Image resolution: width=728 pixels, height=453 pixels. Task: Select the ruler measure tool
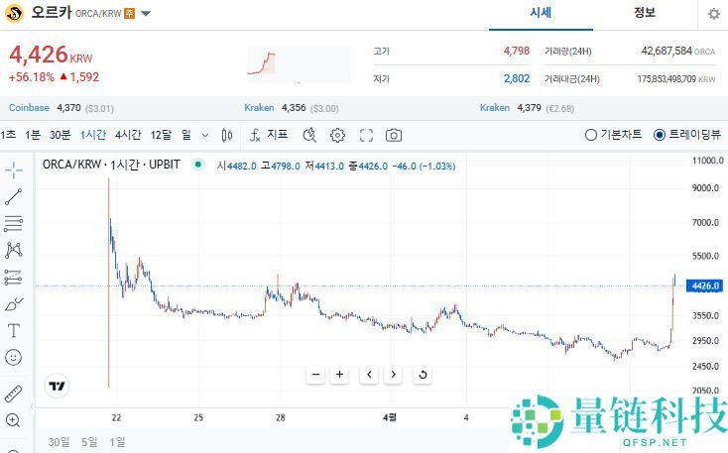pyautogui.click(x=14, y=394)
